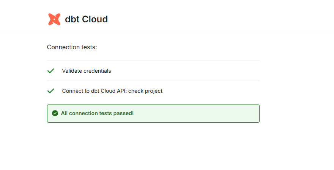This screenshot has height=170, width=334.
Task: Click the word "dbt" in the header title
Action: [x=72, y=19]
